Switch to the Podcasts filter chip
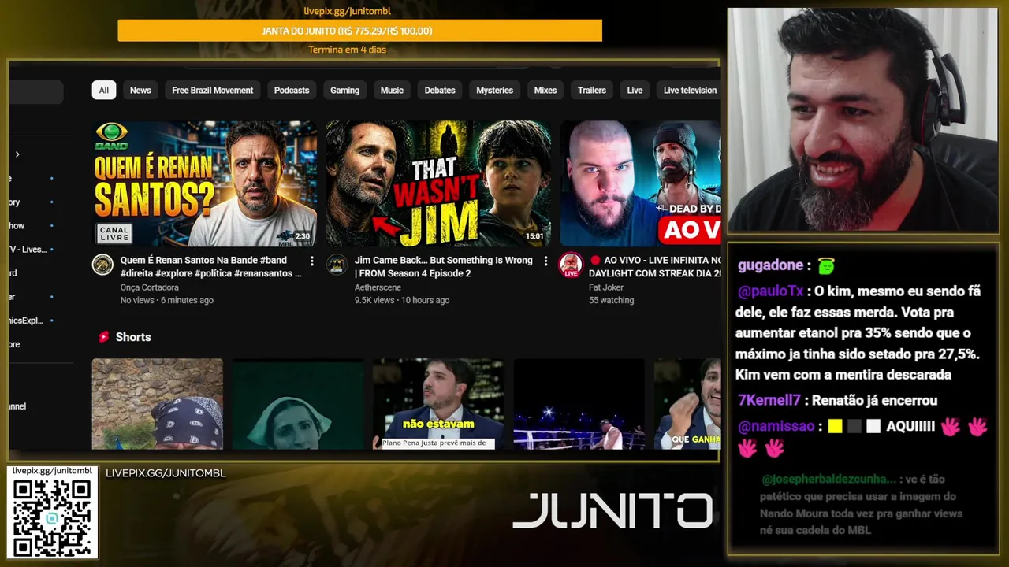1009x567 pixels. (292, 90)
